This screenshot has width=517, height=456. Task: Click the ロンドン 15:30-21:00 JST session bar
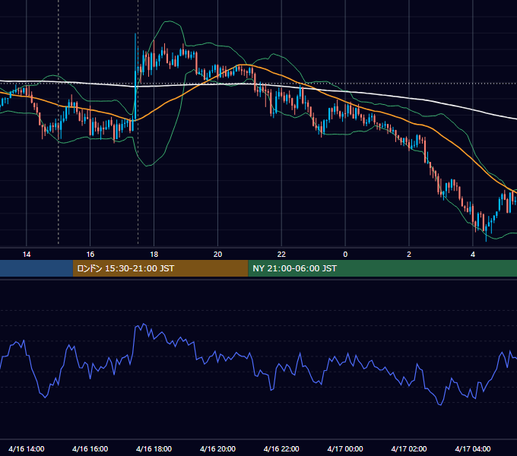pos(160,268)
